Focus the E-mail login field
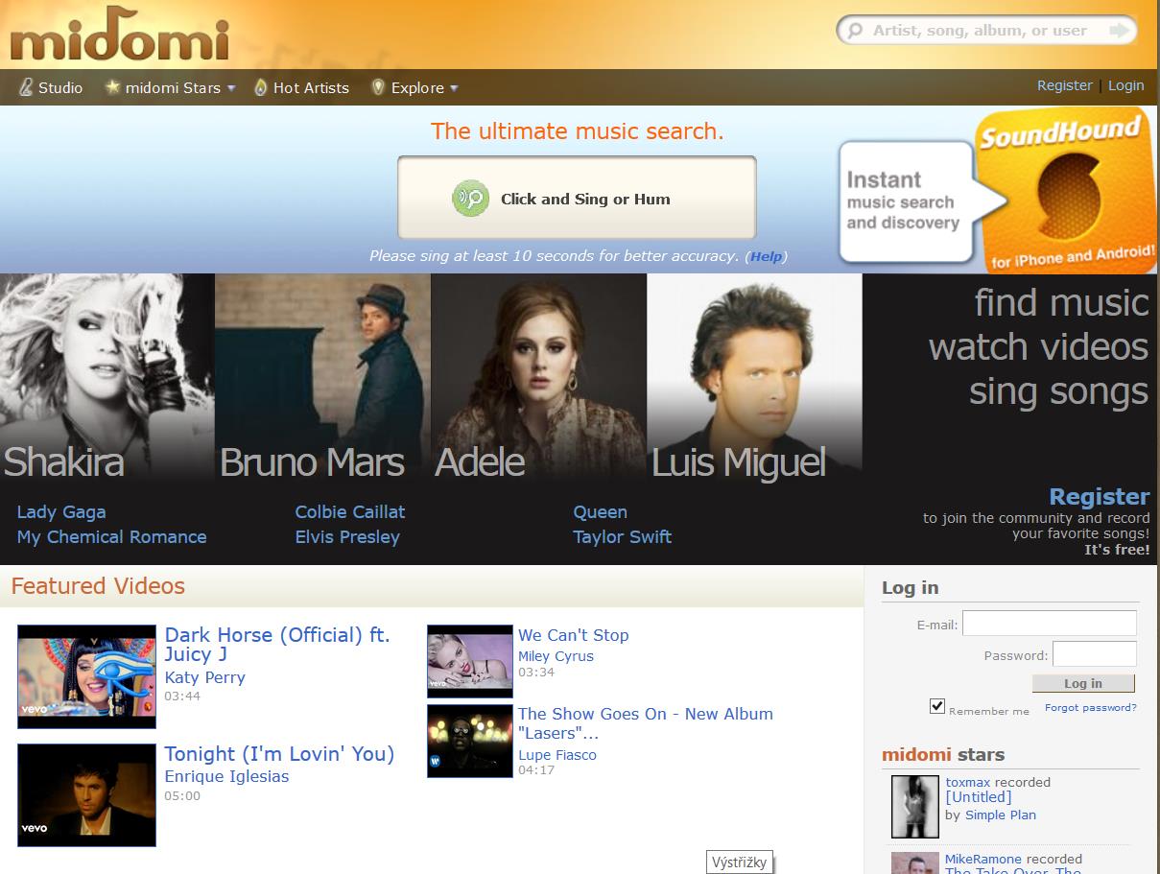 point(1050,623)
